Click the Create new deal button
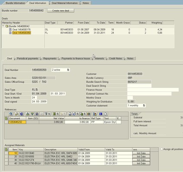 (x=61, y=11)
